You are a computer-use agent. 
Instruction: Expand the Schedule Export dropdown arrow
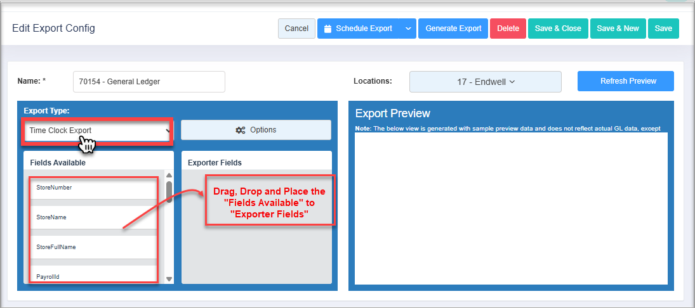point(407,29)
